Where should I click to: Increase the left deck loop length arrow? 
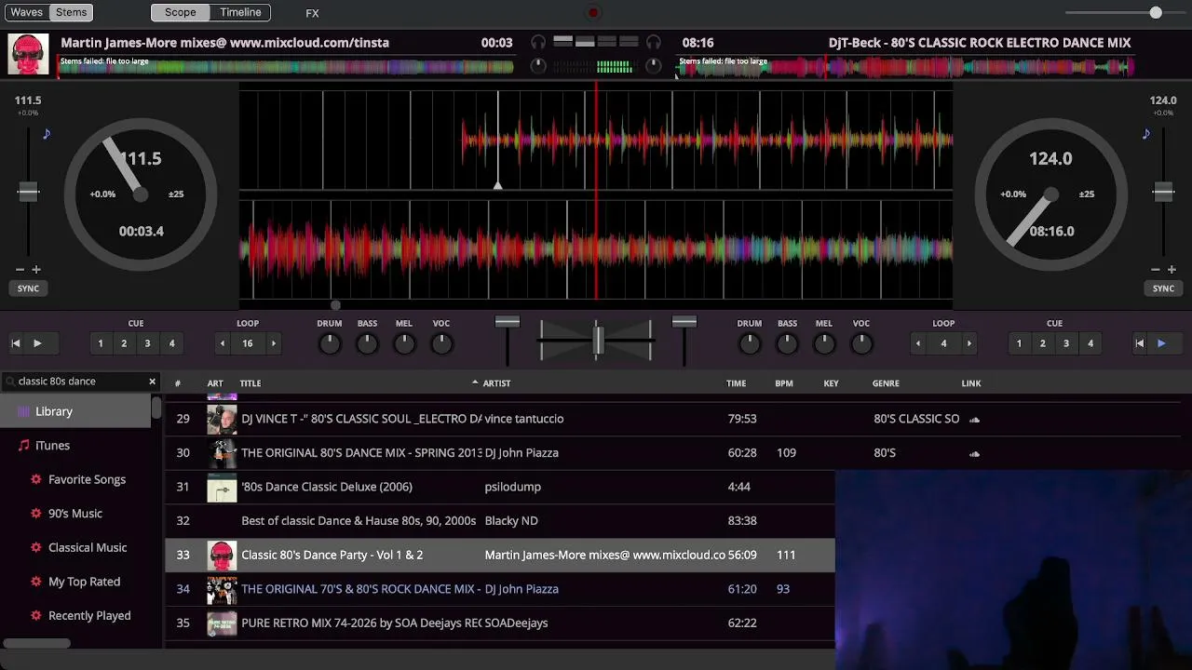tap(273, 343)
